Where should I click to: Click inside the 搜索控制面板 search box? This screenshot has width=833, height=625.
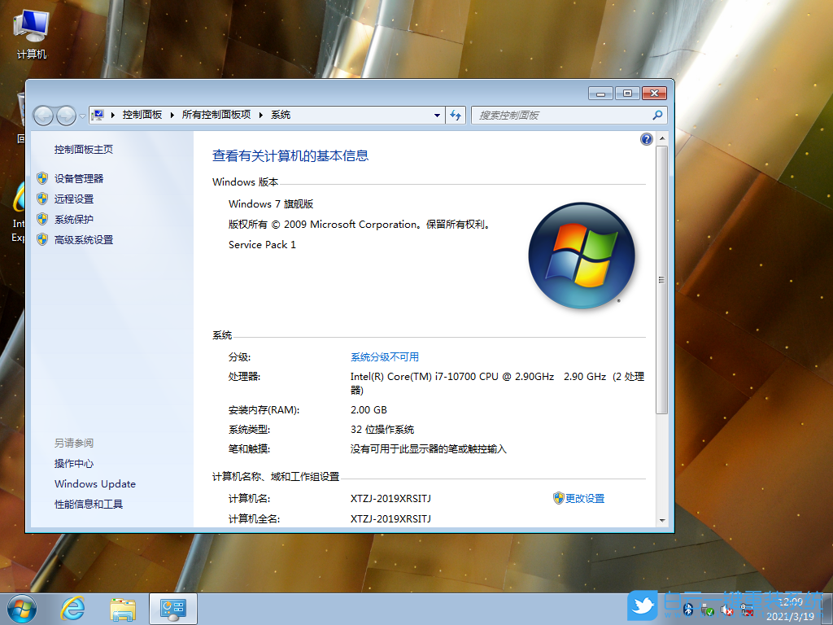click(x=561, y=115)
